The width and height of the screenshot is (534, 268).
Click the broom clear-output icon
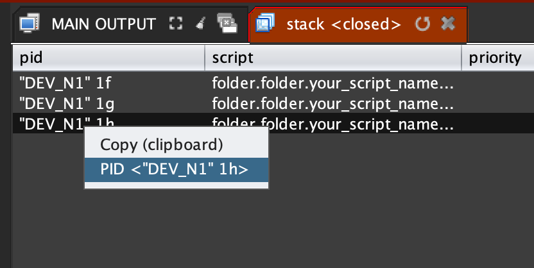tap(200, 24)
